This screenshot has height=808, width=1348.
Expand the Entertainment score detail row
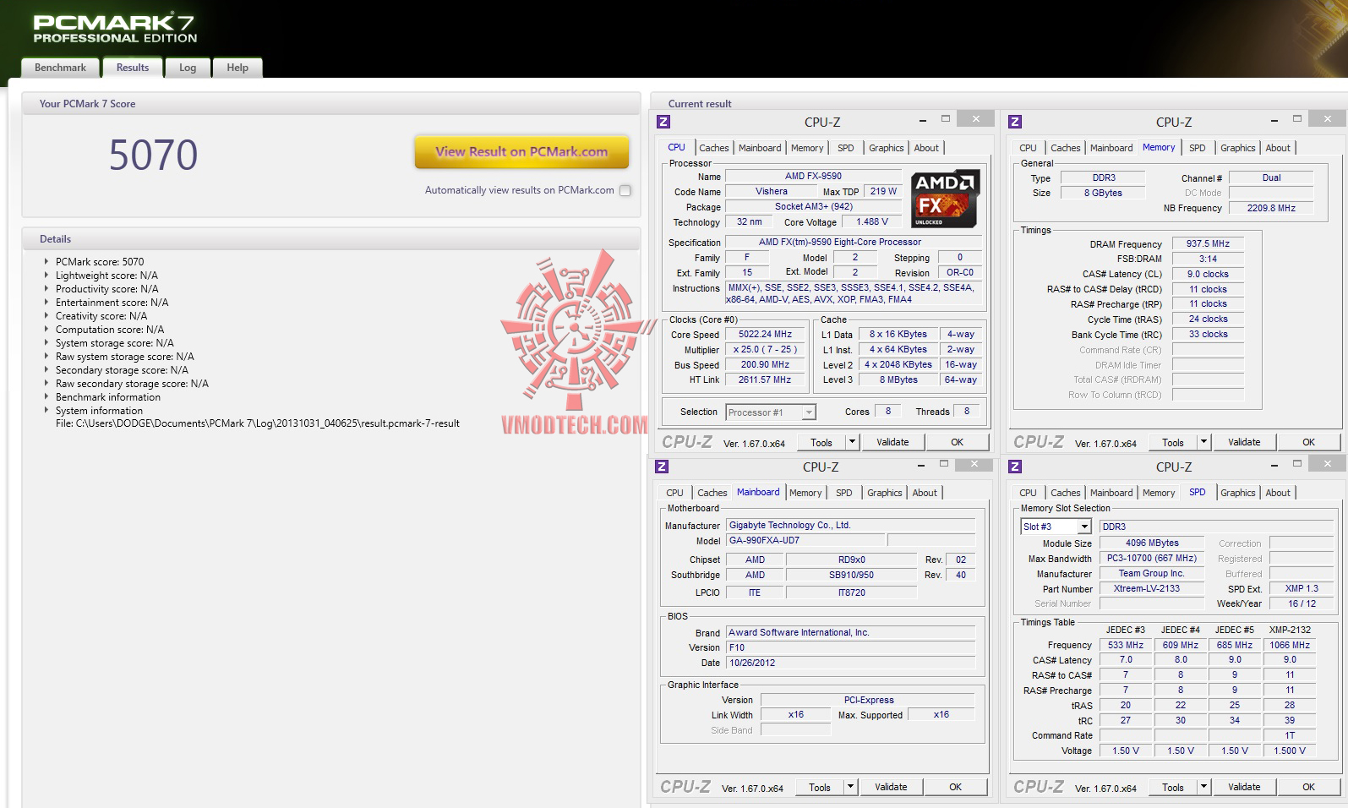[x=46, y=303]
